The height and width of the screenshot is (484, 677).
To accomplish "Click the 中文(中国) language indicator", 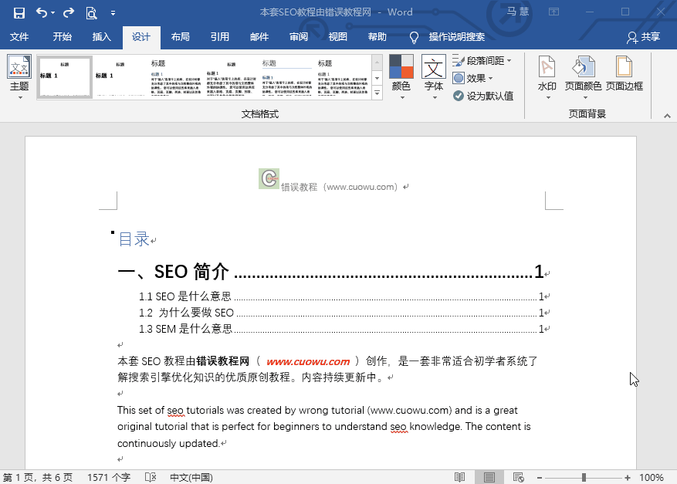I will coord(191,478).
